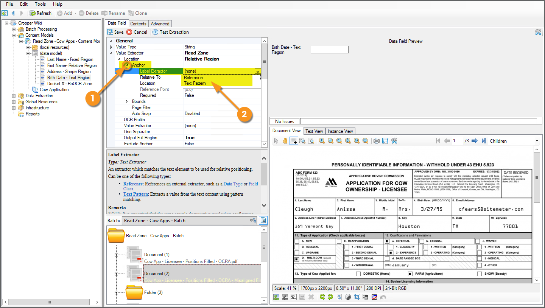Follow the Data Type link in description
This screenshot has height=308, width=545.
(x=233, y=184)
